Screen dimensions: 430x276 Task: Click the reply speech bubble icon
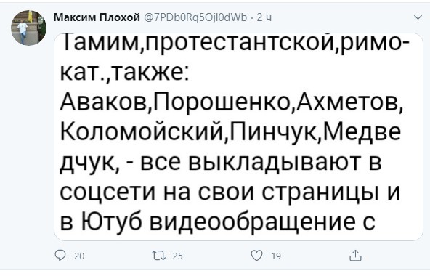click(x=60, y=256)
